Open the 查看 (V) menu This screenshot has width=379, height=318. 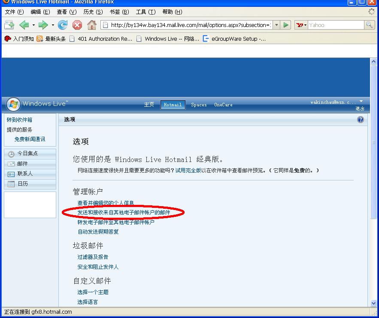point(67,12)
